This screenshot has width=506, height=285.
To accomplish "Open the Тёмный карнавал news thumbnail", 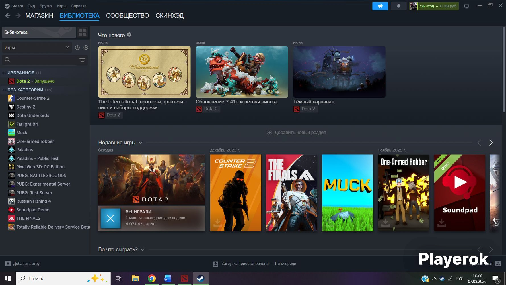I will 339,72.
